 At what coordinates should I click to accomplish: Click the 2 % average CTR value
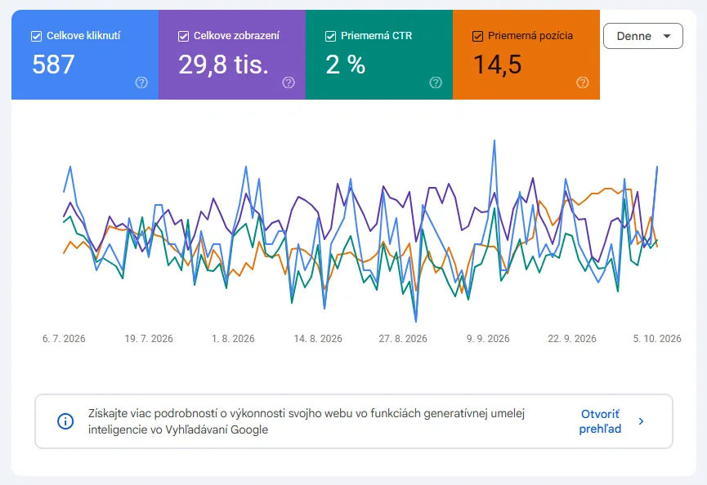coord(346,65)
